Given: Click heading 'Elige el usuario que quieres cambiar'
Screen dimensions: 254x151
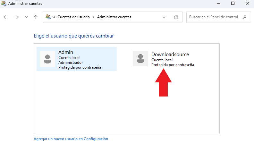Looking at the screenshot, I should 74,36.
